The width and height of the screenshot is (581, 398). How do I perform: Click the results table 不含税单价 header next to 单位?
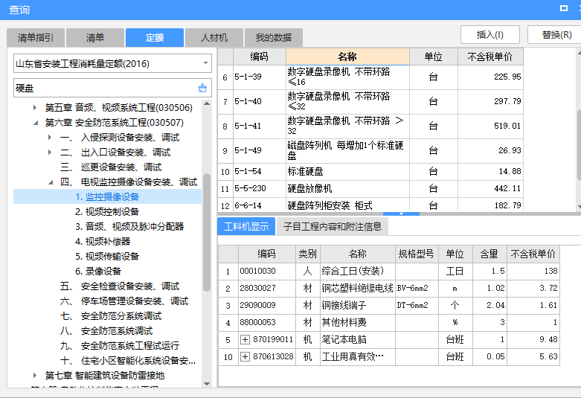point(490,57)
